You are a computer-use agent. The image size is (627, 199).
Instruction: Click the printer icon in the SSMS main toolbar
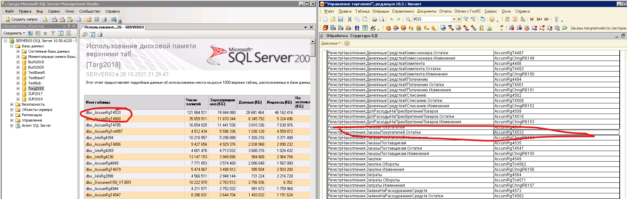104,19
